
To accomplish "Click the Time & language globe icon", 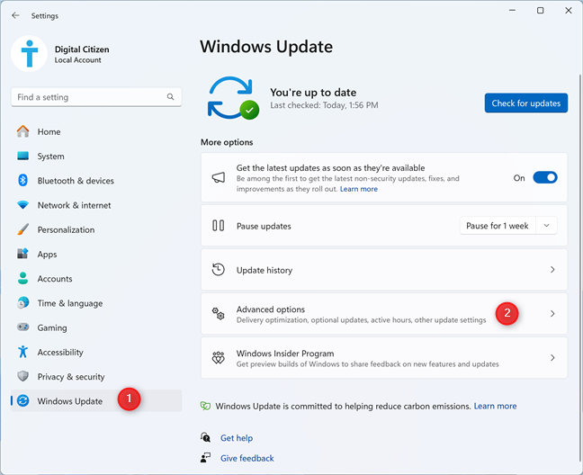I will (x=23, y=303).
